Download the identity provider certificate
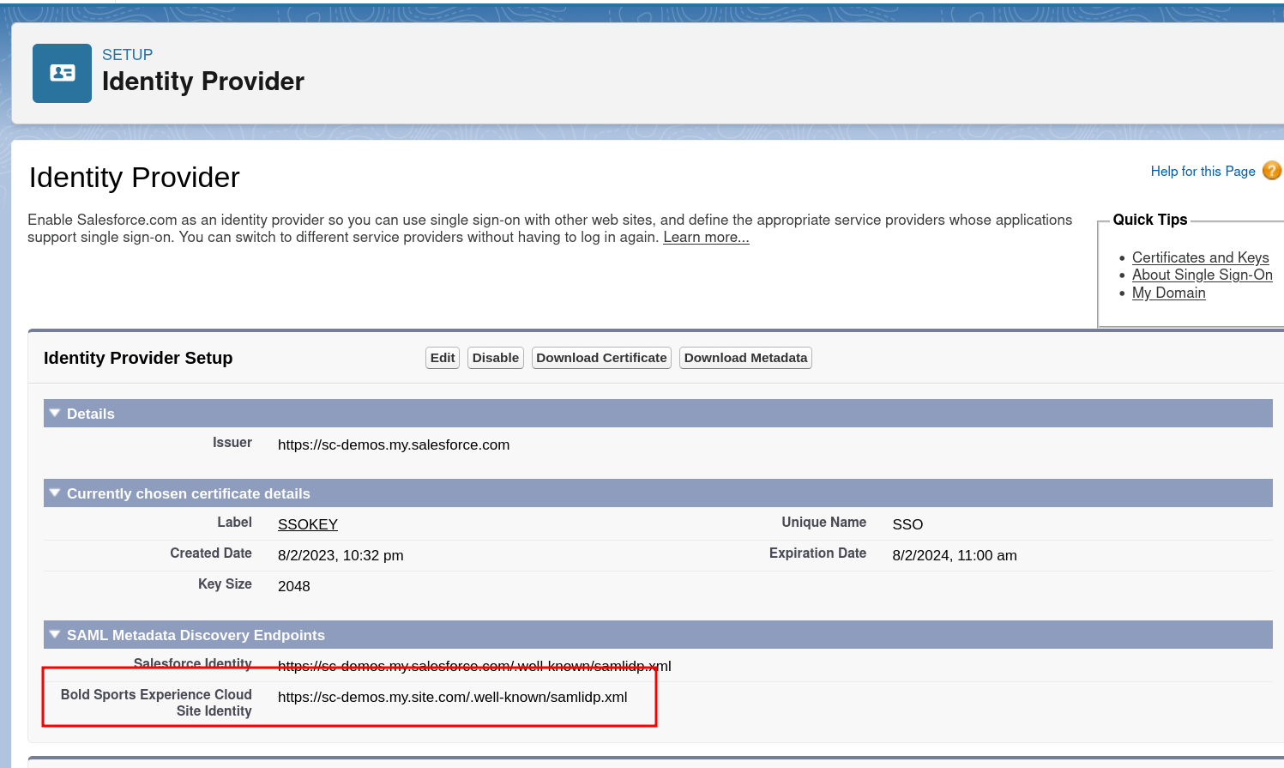 click(x=600, y=357)
